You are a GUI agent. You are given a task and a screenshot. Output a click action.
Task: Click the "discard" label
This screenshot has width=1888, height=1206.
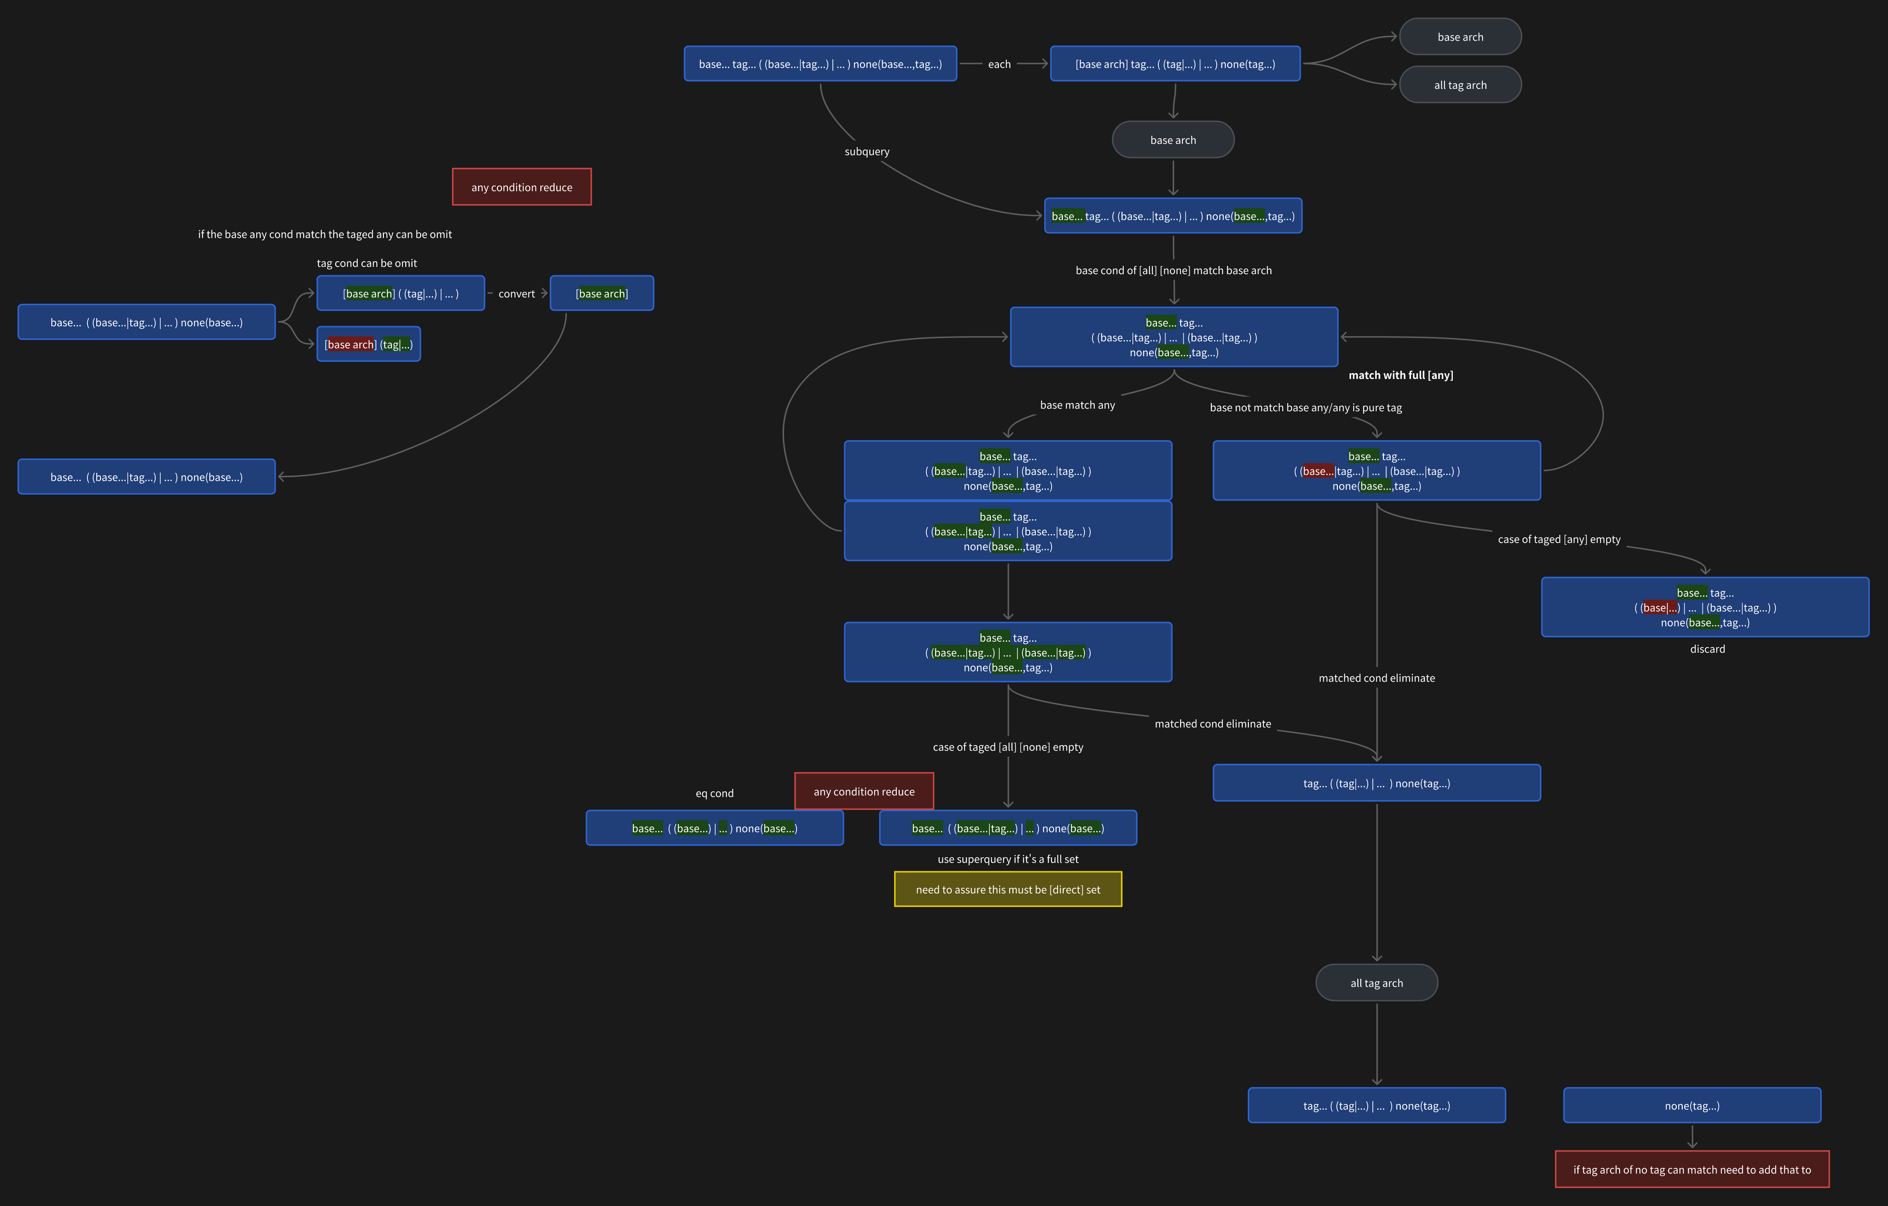[x=1707, y=649]
